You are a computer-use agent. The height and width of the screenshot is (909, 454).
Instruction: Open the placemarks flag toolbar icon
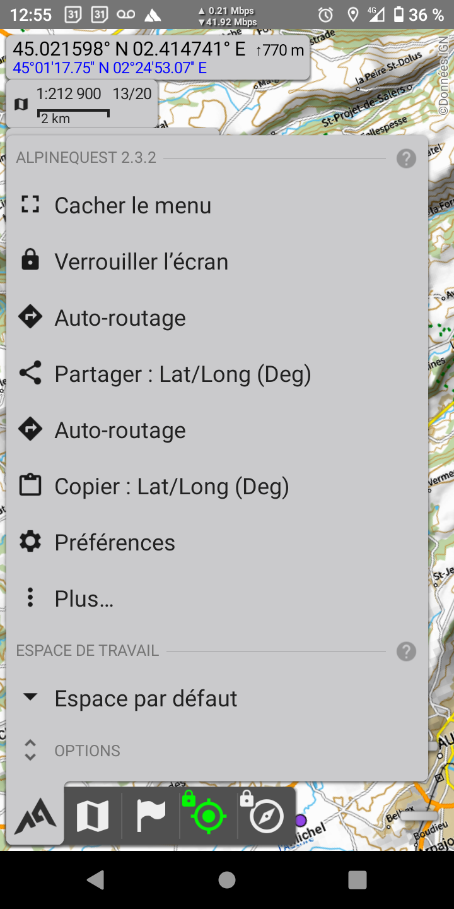pyautogui.click(x=151, y=816)
